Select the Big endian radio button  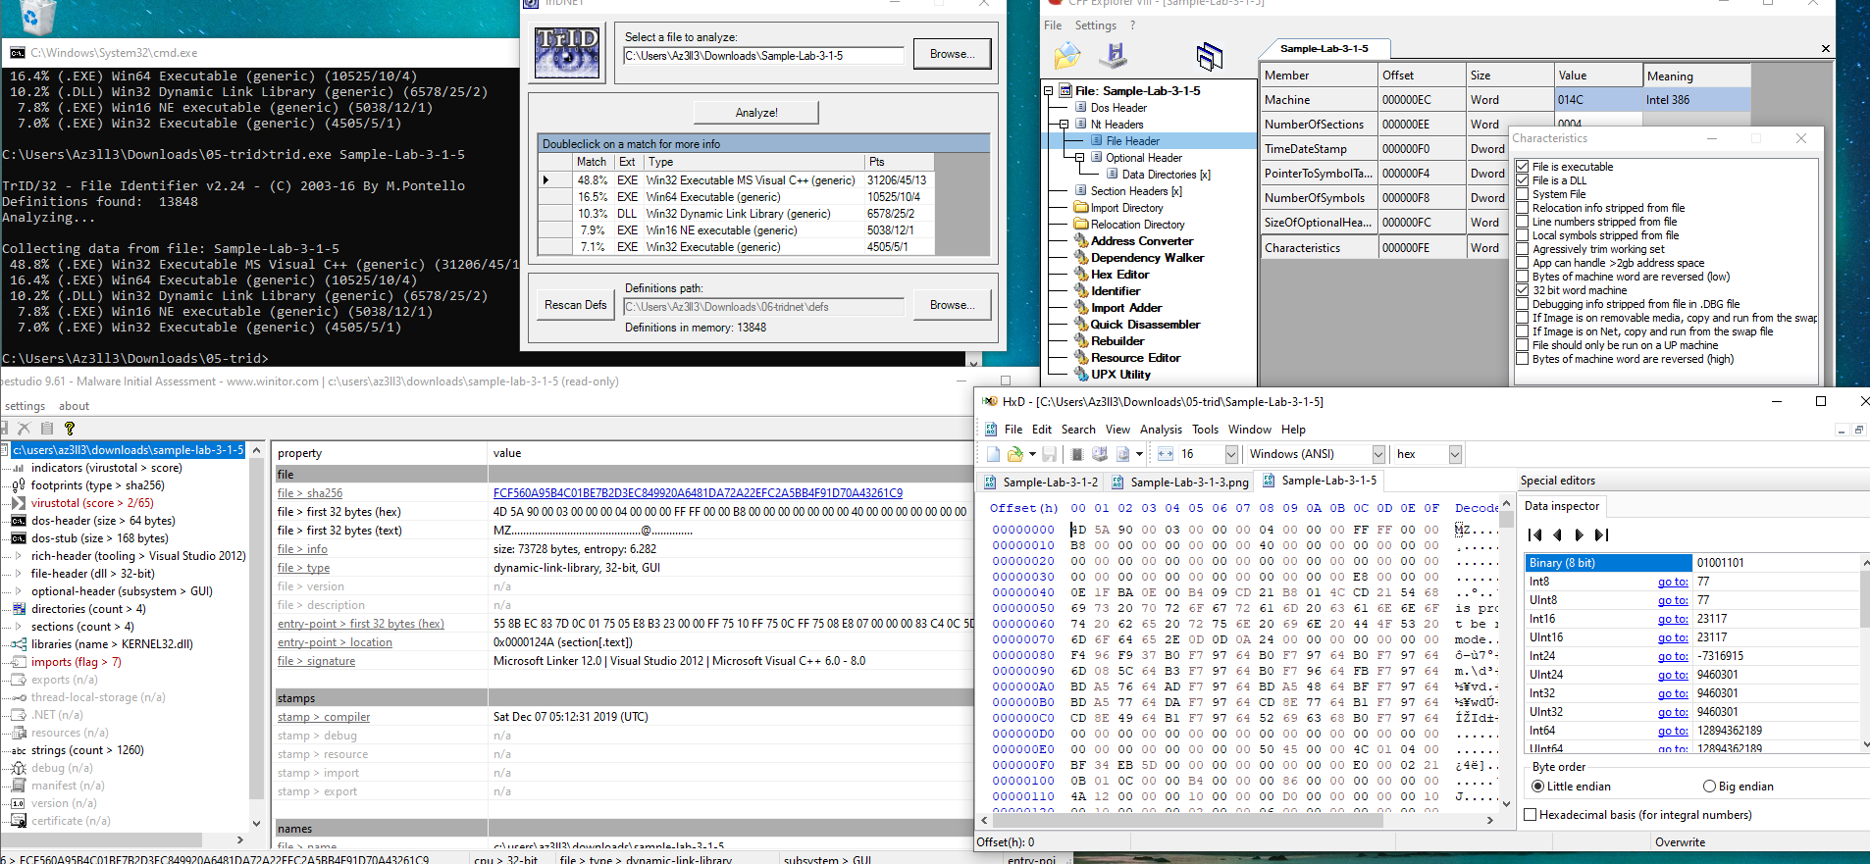coord(1710,787)
